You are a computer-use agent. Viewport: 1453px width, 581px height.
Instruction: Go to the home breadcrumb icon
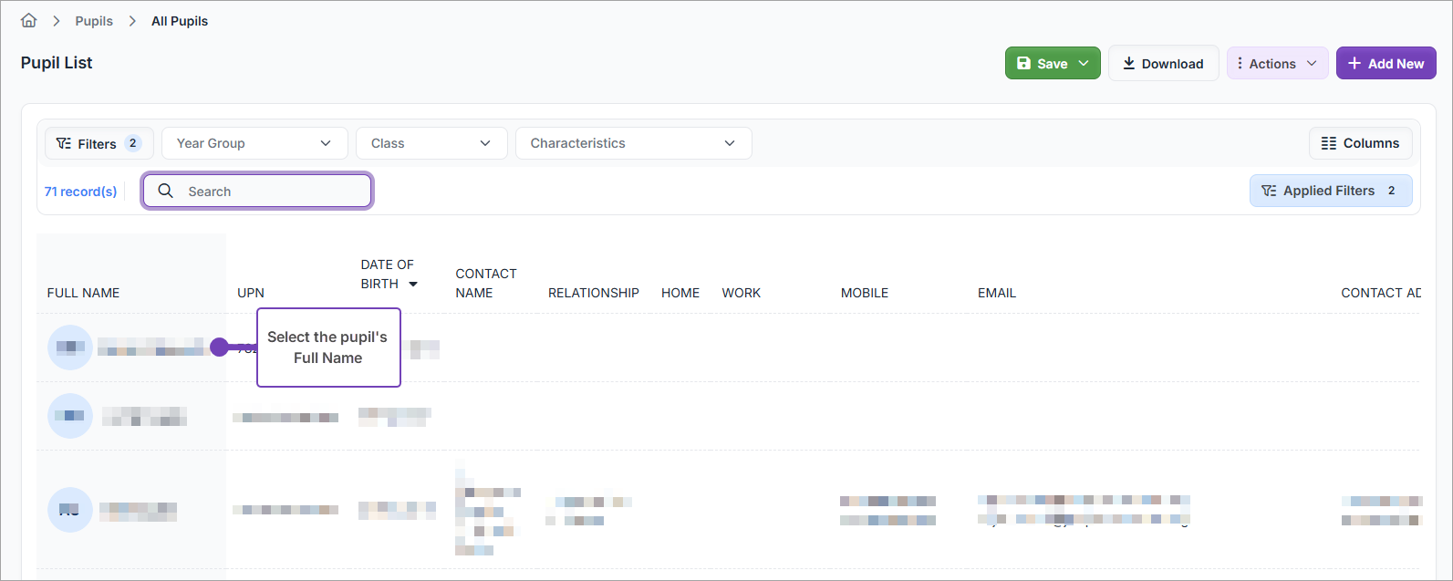click(29, 20)
